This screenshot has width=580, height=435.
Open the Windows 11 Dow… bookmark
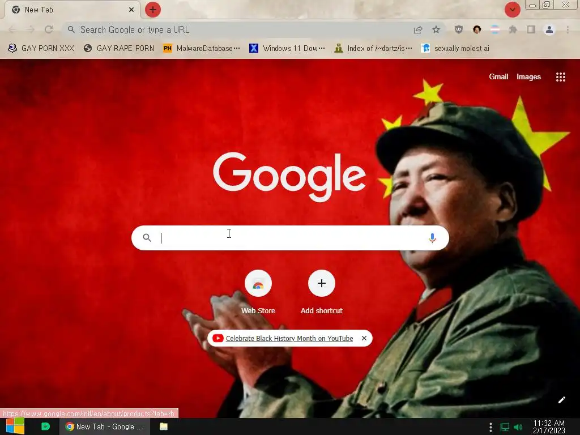pos(287,48)
